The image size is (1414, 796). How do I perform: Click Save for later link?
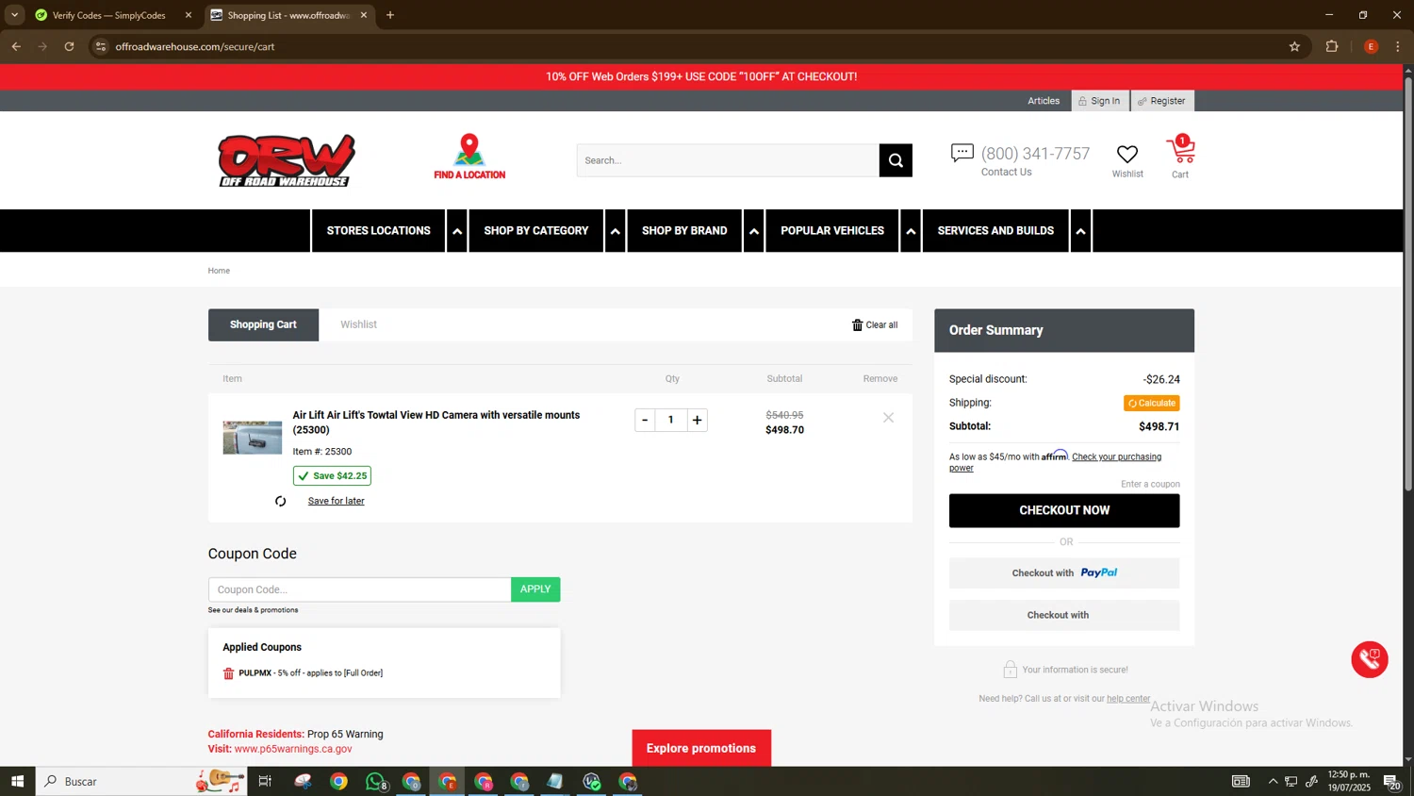tap(337, 501)
